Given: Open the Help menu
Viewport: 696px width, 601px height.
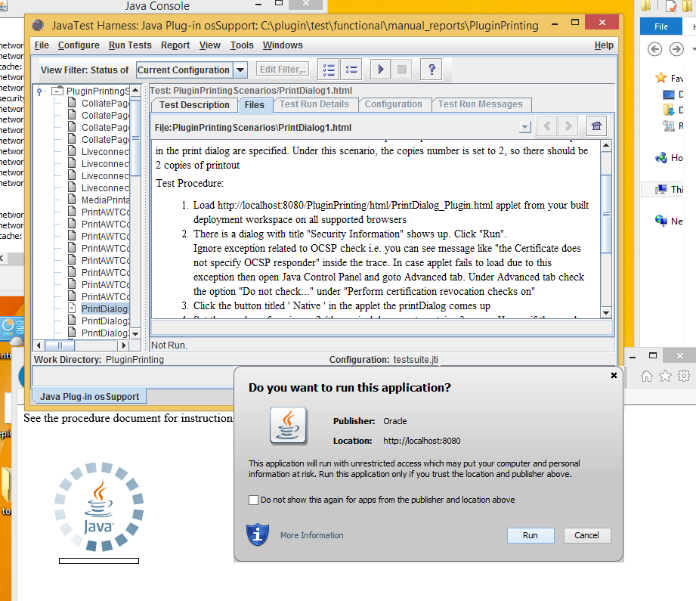Looking at the screenshot, I should tap(604, 45).
